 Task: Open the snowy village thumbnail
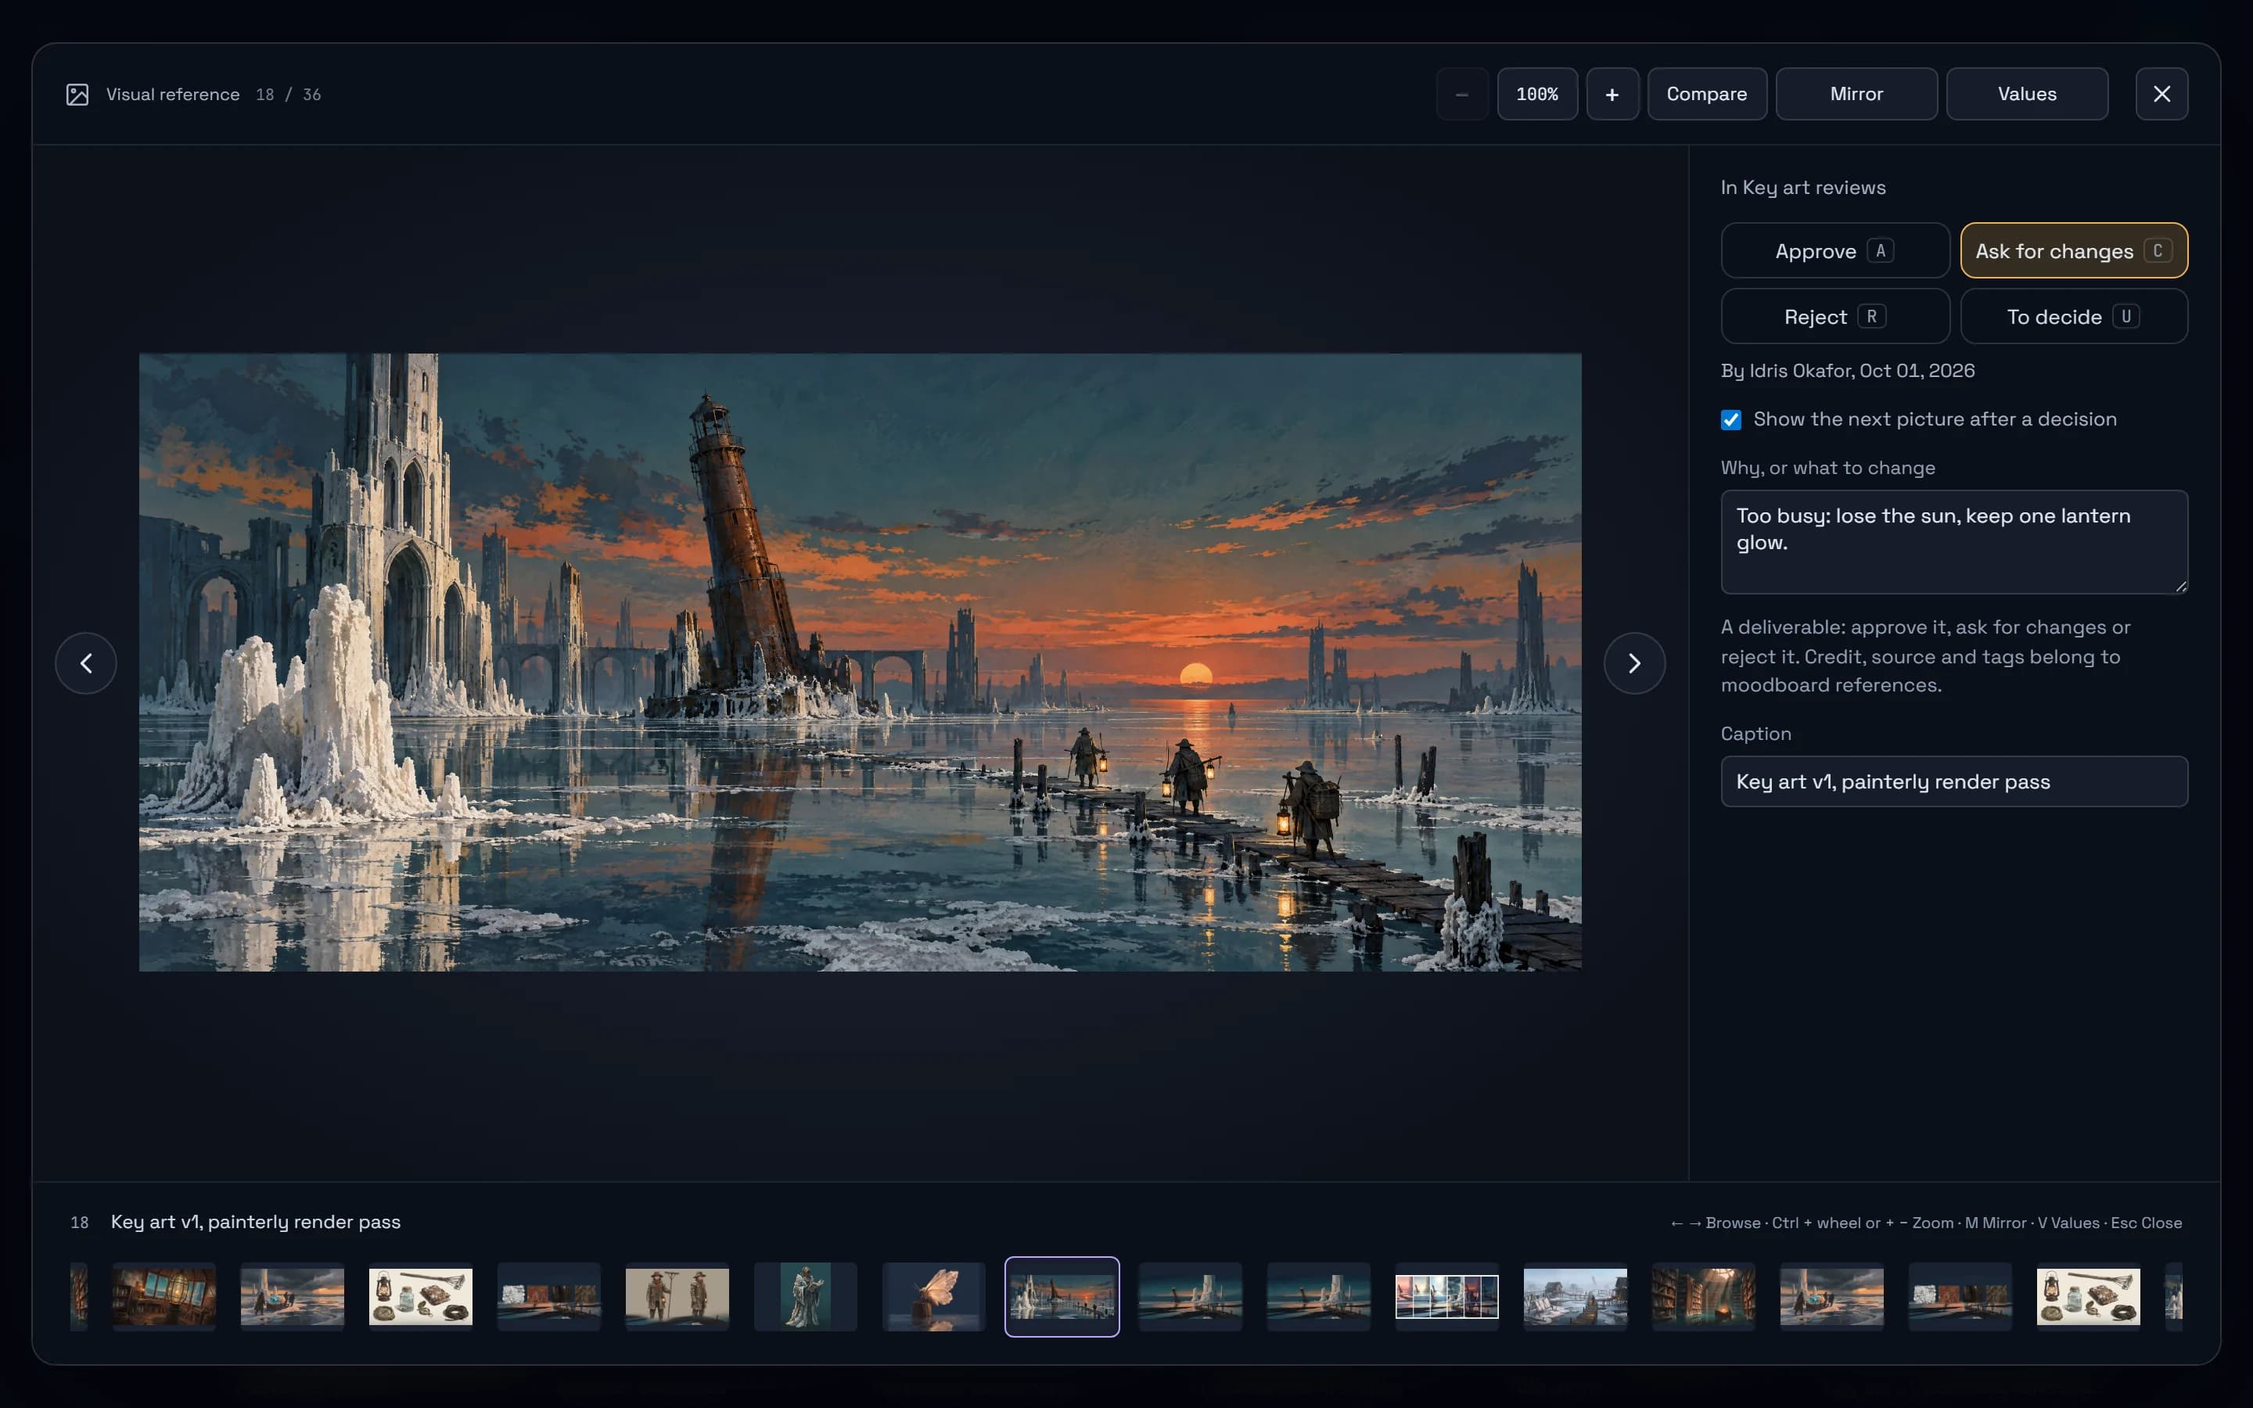[x=1576, y=1296]
